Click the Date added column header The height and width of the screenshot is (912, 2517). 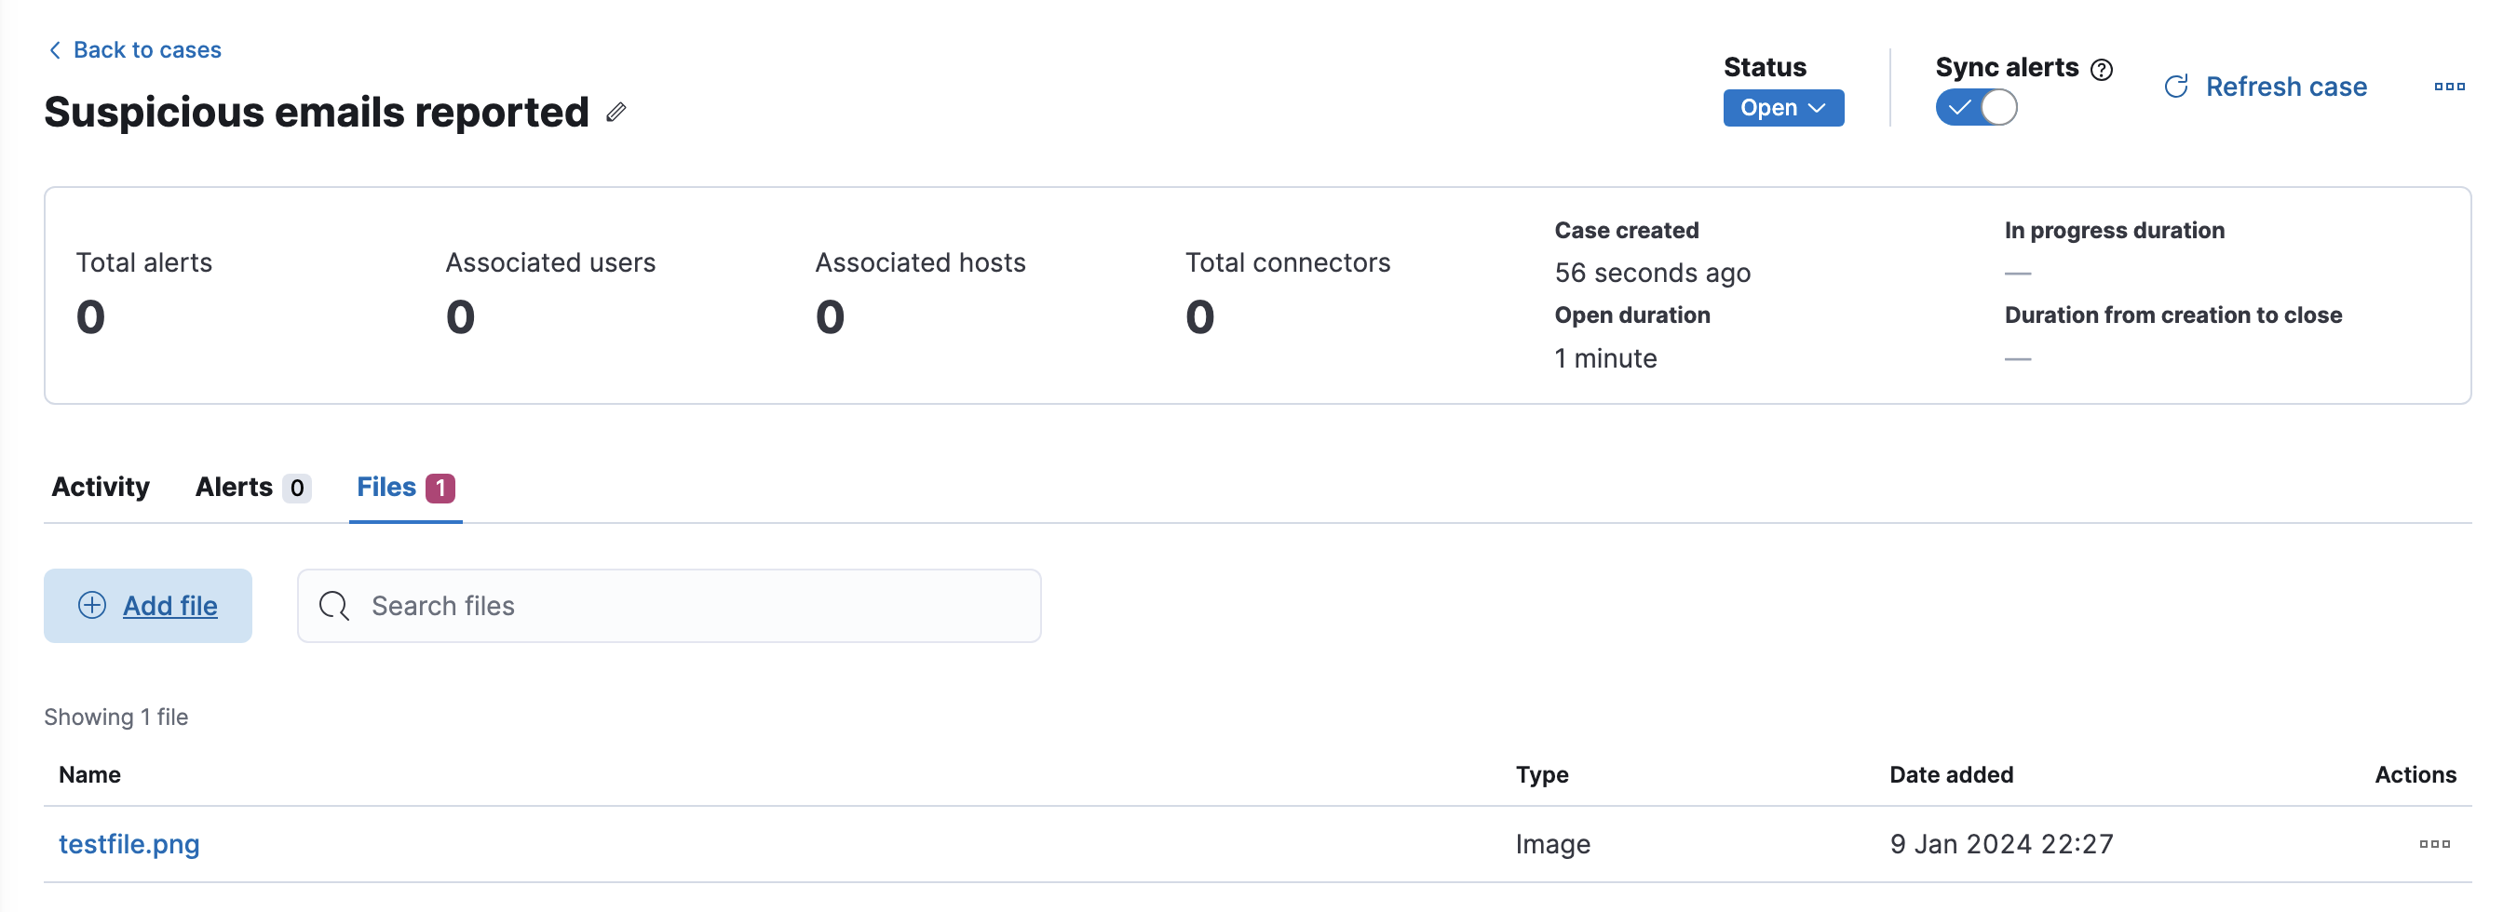coord(1950,774)
